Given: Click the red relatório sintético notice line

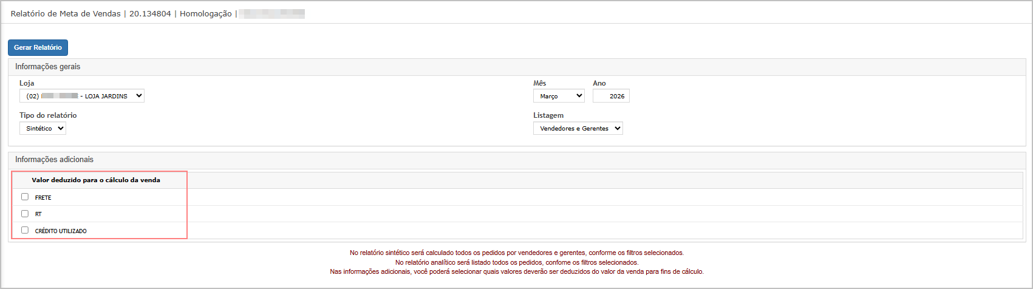Looking at the screenshot, I should [516, 253].
